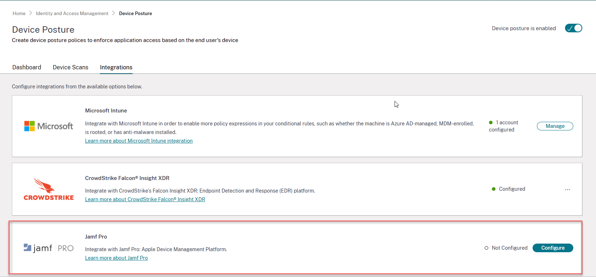Screen dimensions: 596x277
Task: Open Identity and Access Management breadcrumb
Action: tap(72, 13)
